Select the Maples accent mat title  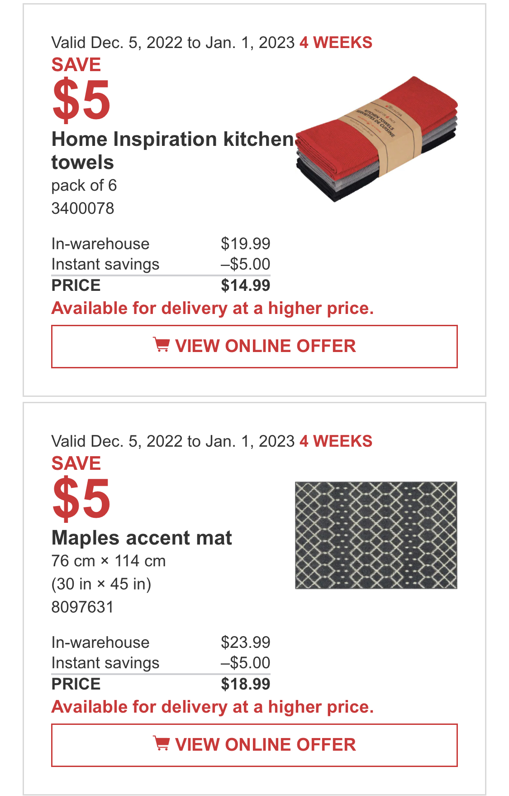click(142, 538)
